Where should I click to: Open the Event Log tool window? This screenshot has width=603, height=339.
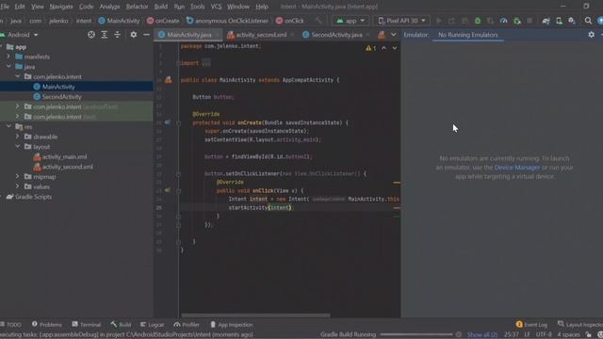(x=531, y=324)
